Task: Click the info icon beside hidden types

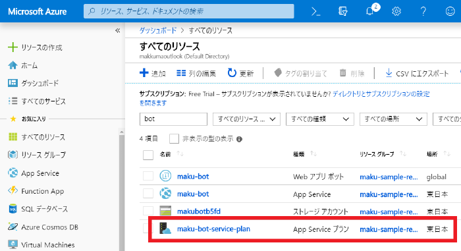Action: click(x=239, y=139)
